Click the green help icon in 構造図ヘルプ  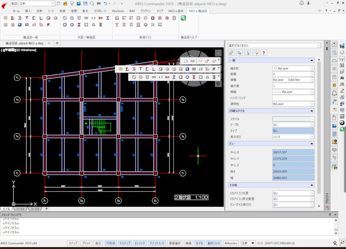click(x=183, y=18)
